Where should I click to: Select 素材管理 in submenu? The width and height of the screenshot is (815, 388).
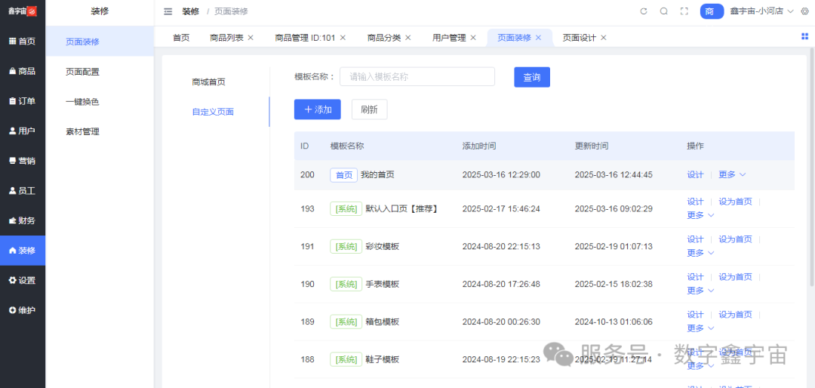100,131
